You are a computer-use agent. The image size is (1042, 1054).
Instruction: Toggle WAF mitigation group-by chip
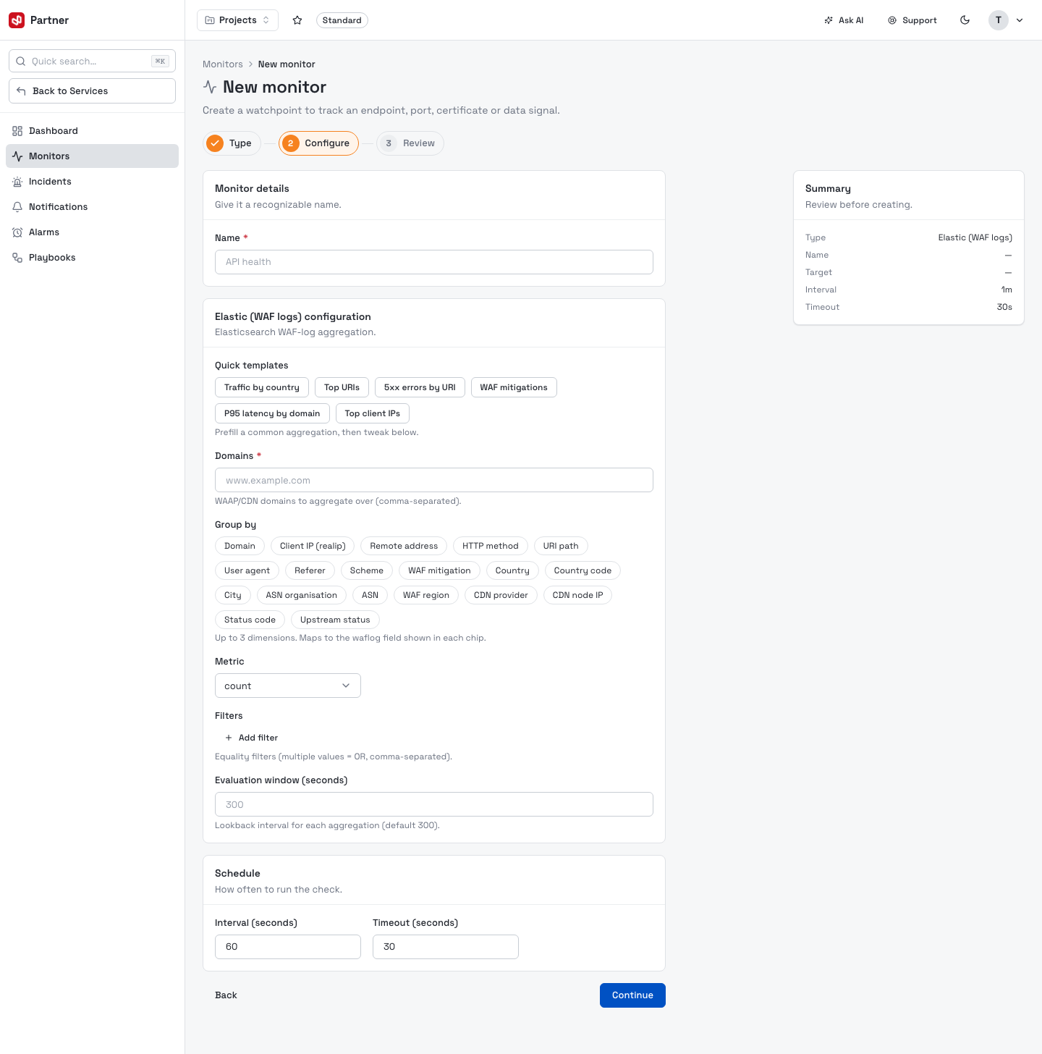[439, 570]
